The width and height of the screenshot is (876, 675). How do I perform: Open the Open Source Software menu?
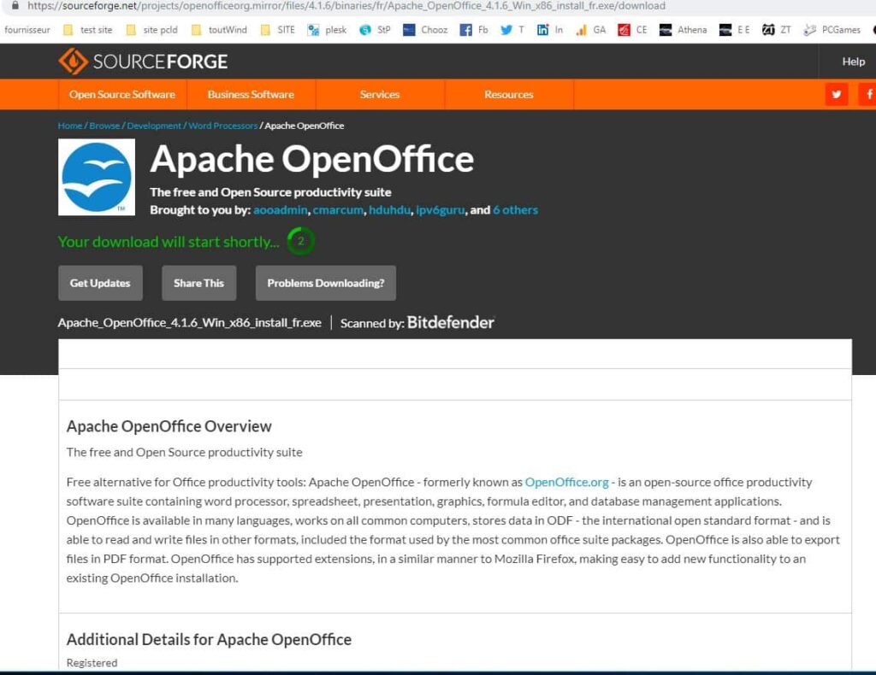tap(121, 94)
